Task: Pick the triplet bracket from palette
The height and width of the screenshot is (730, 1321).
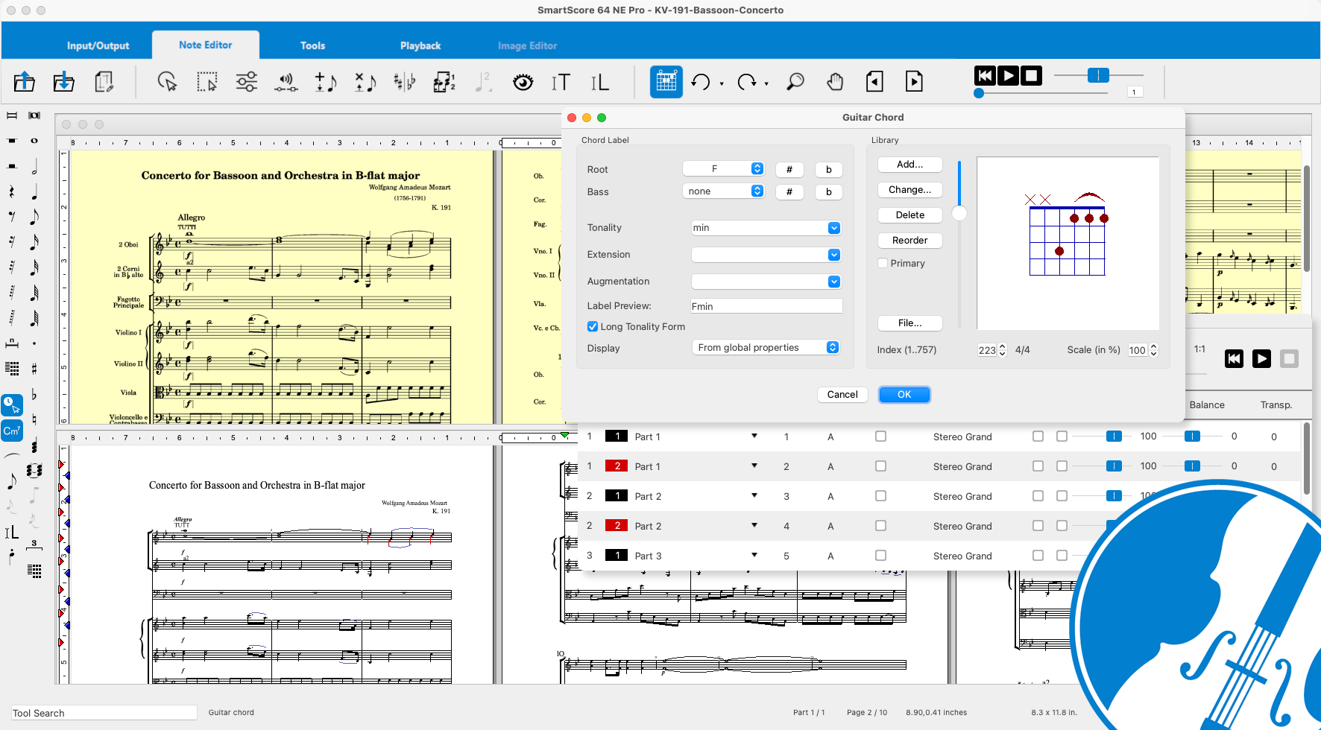Action: 34,545
